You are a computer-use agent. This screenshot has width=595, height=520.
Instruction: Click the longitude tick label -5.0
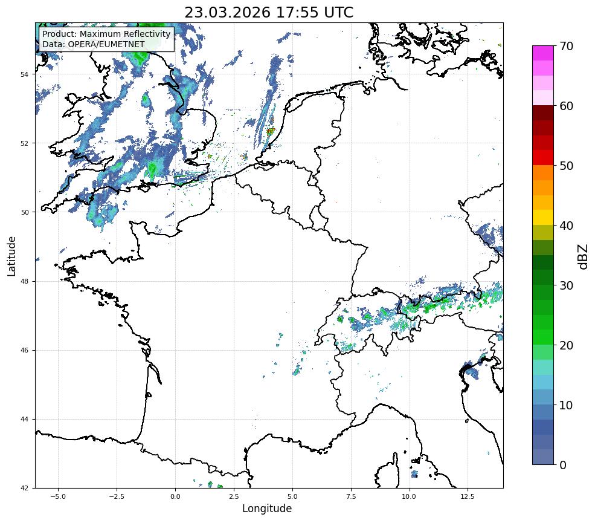pyautogui.click(x=58, y=496)
